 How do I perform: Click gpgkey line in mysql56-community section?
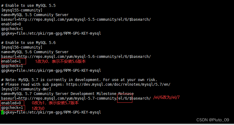[x=51, y=71]
